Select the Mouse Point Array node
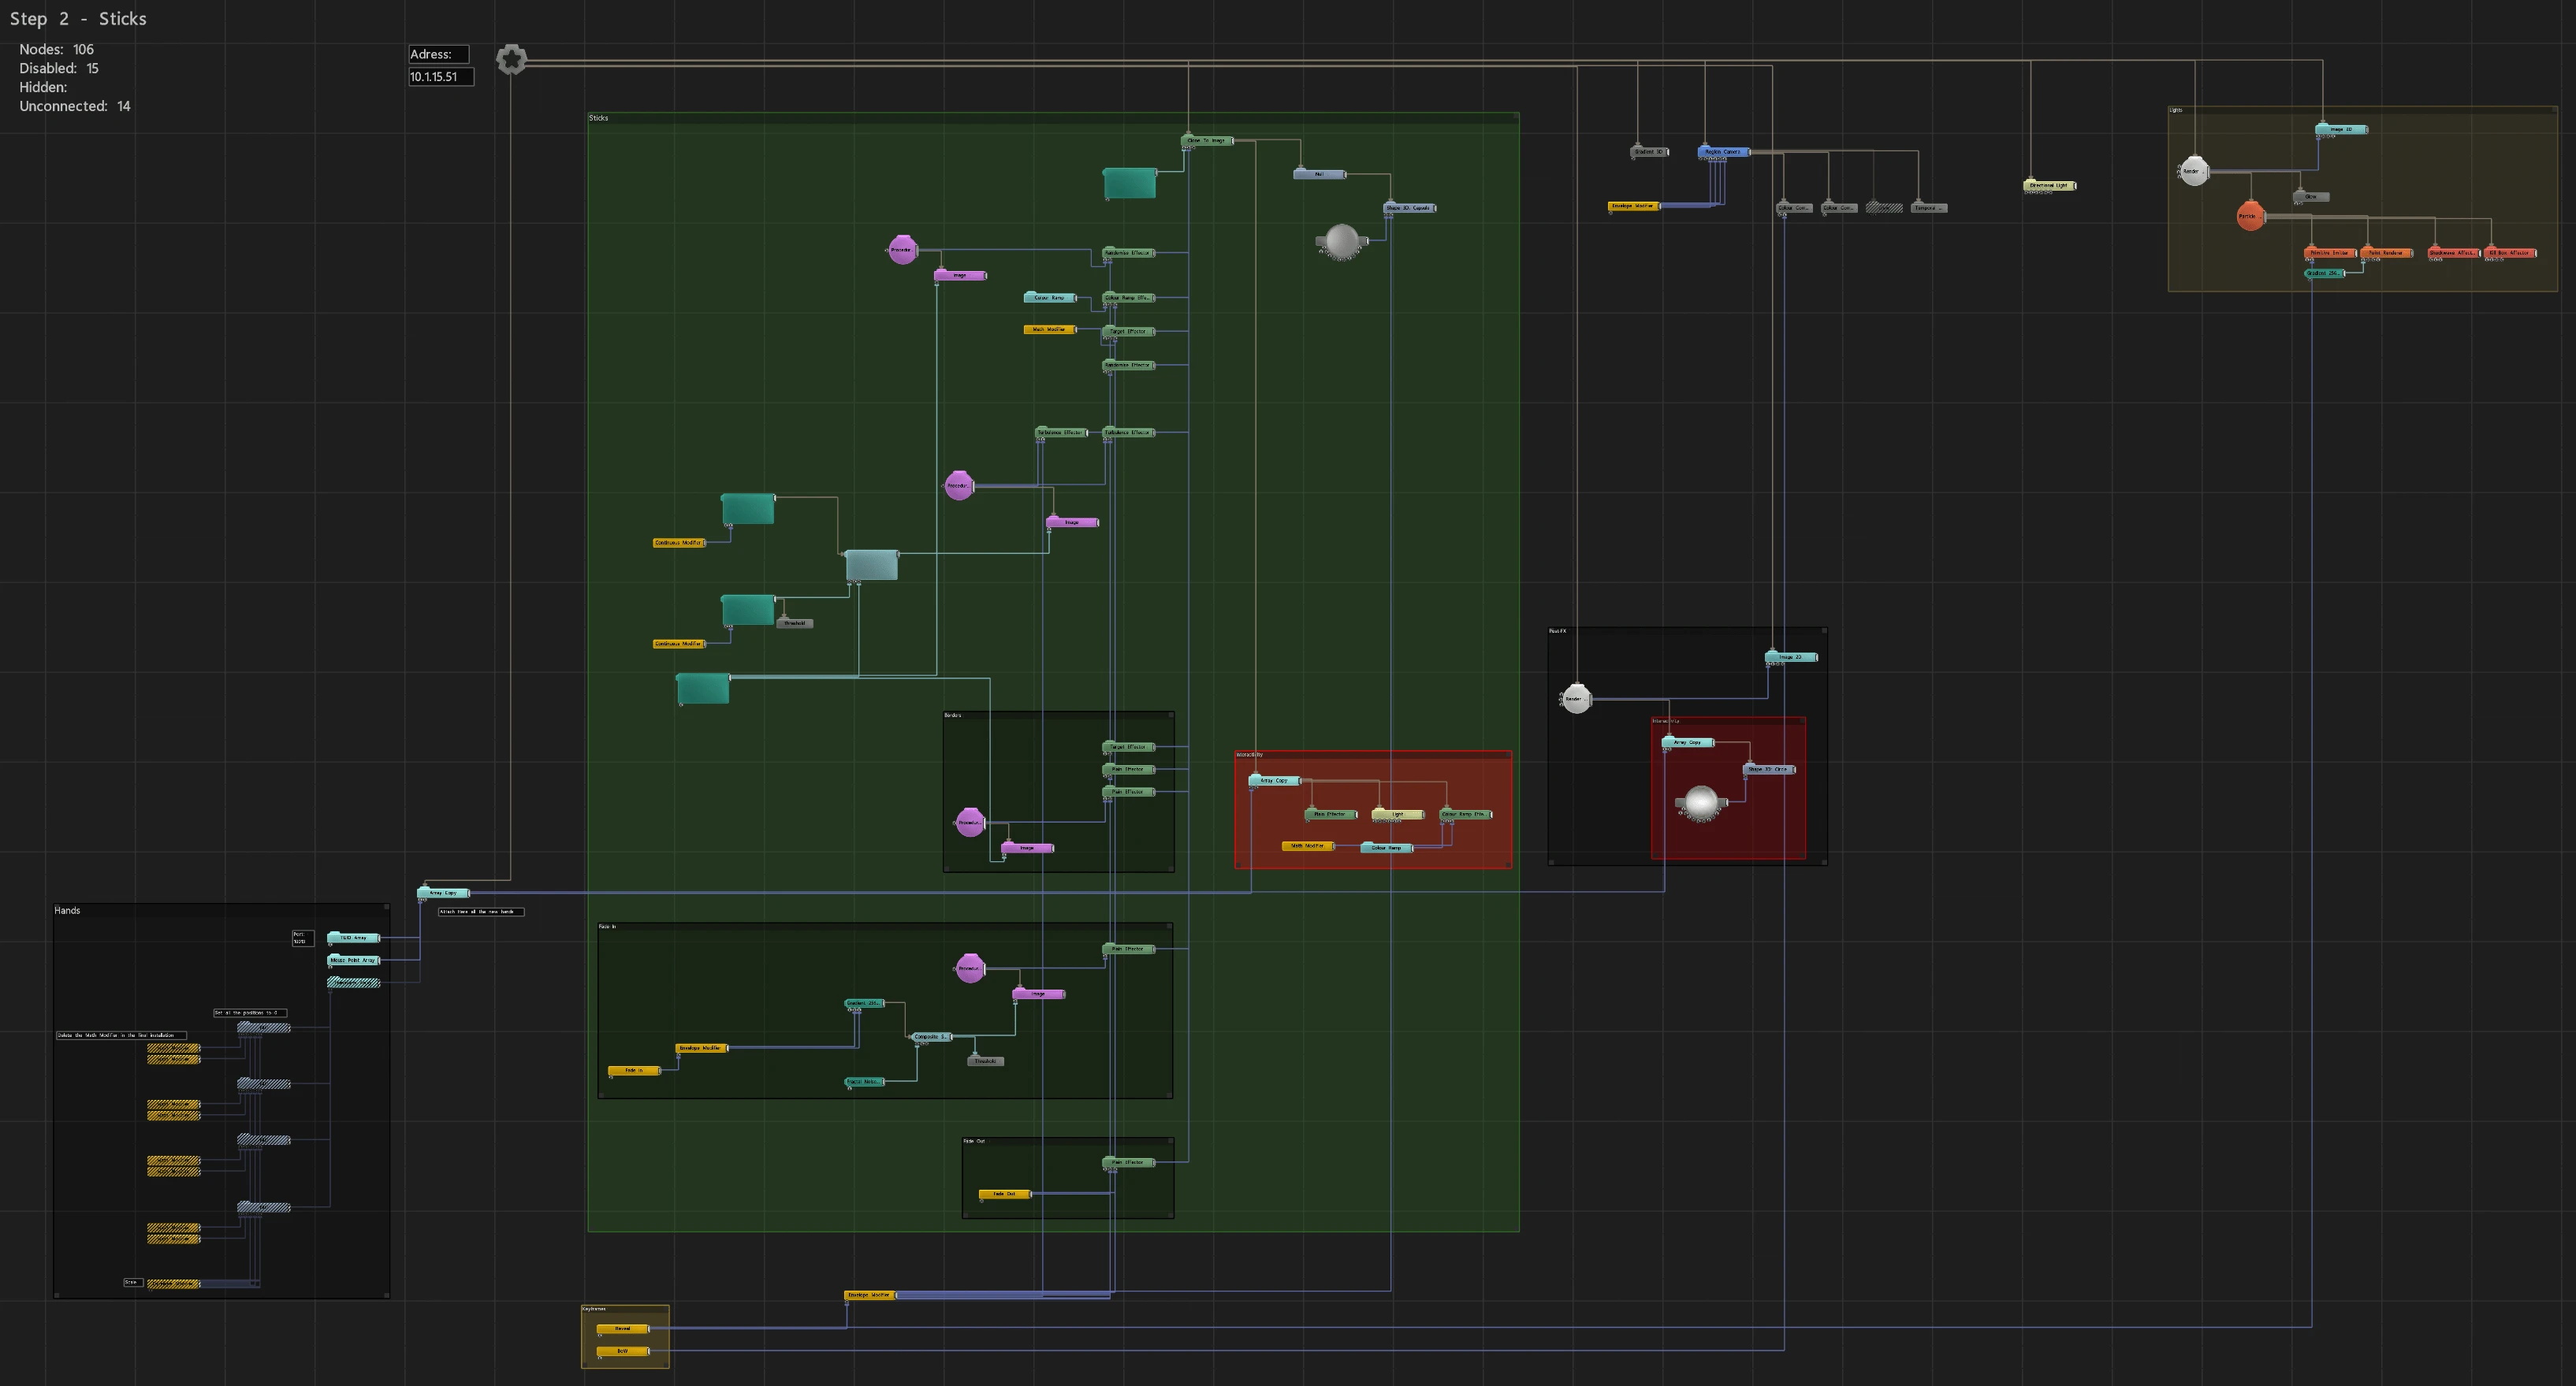Screen dimensions: 2576x1386 click(353, 961)
